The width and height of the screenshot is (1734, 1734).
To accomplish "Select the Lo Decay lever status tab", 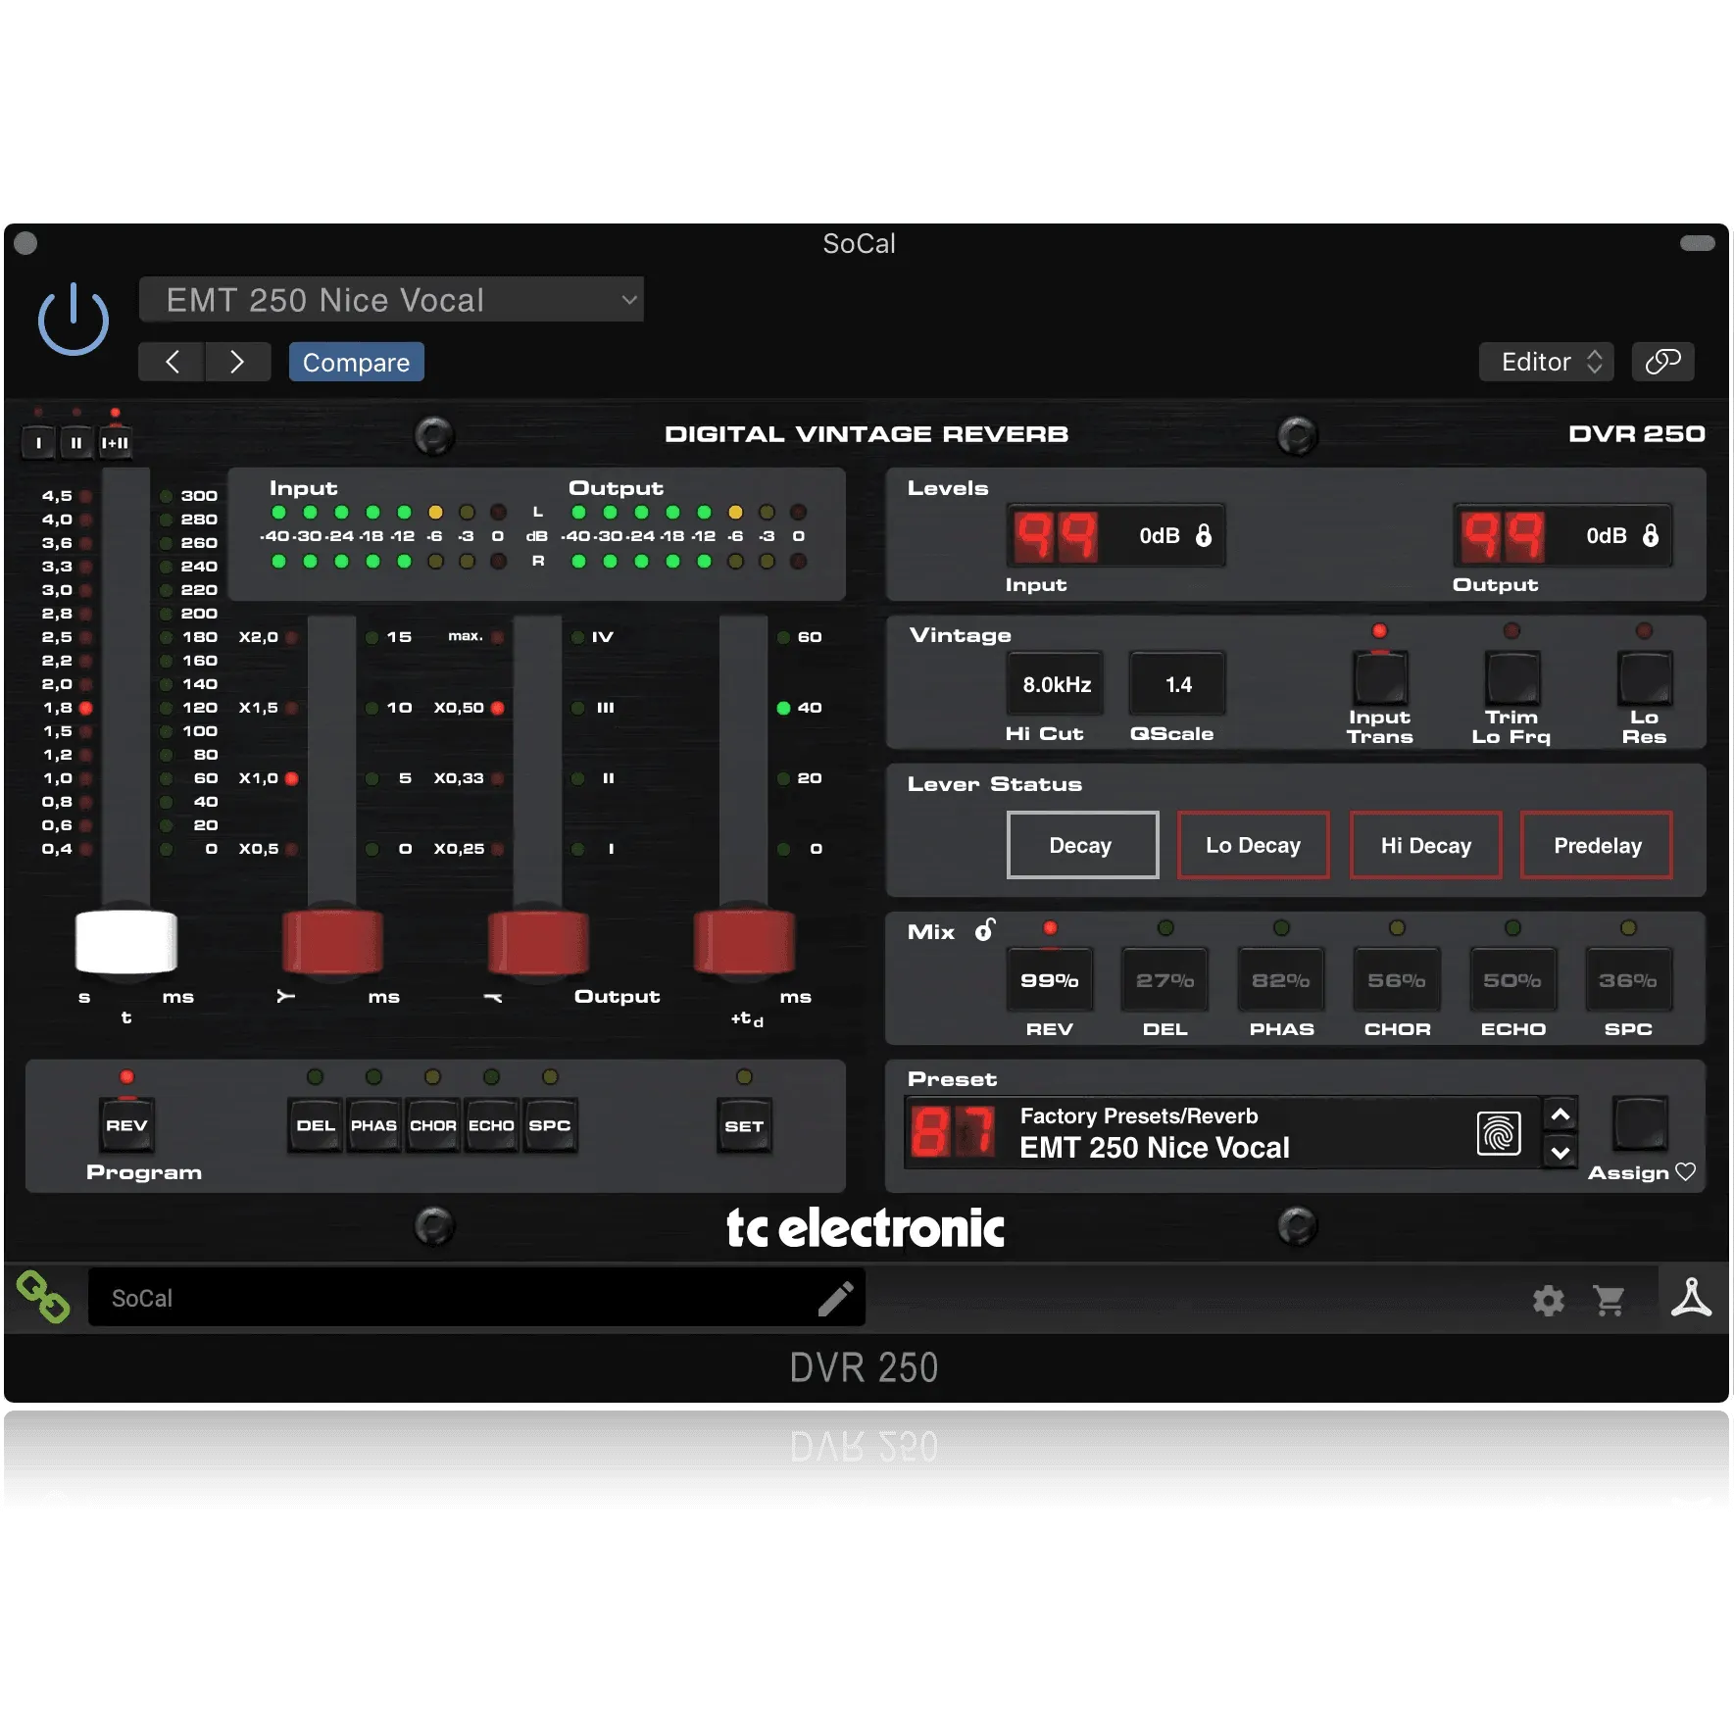I will [1254, 845].
